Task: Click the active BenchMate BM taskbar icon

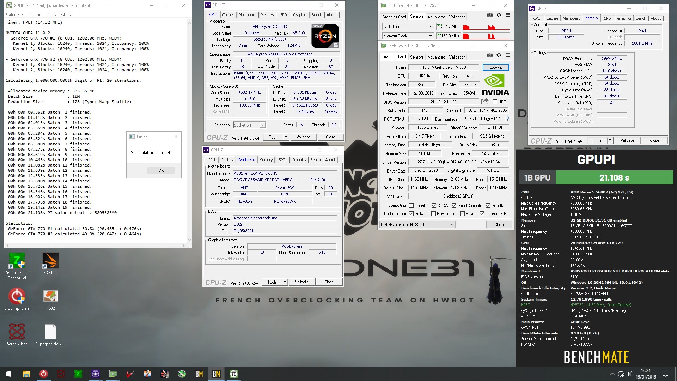Action: pos(216,374)
